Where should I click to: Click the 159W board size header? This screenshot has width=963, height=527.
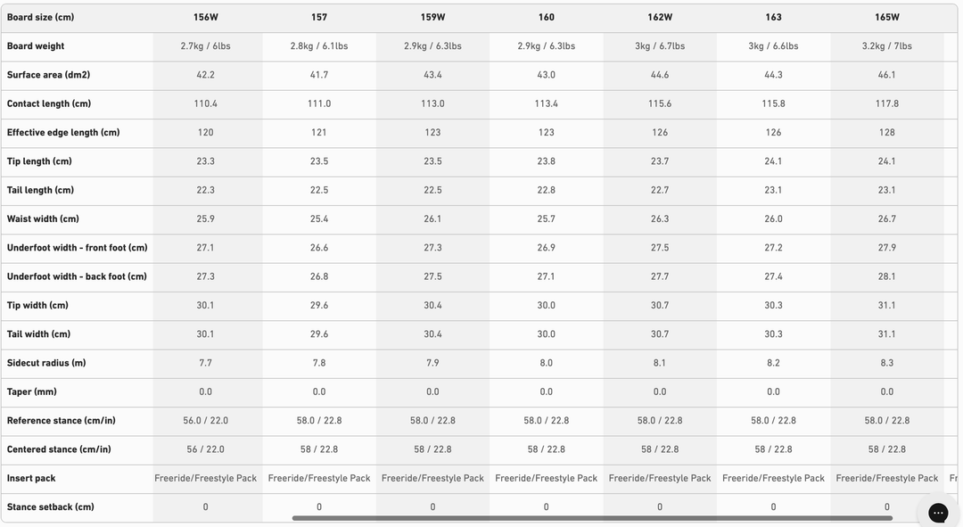pyautogui.click(x=433, y=17)
